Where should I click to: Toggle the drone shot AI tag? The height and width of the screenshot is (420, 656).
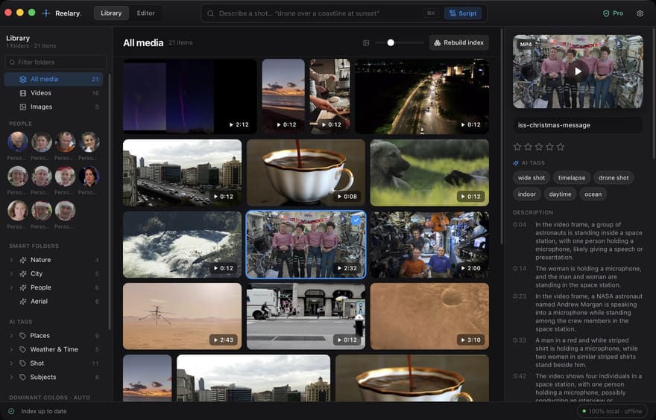(614, 178)
